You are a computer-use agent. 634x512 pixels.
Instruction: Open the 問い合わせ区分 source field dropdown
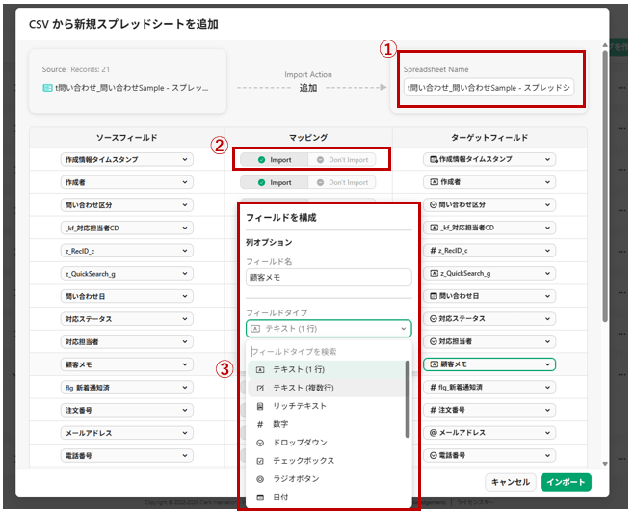[x=126, y=205]
